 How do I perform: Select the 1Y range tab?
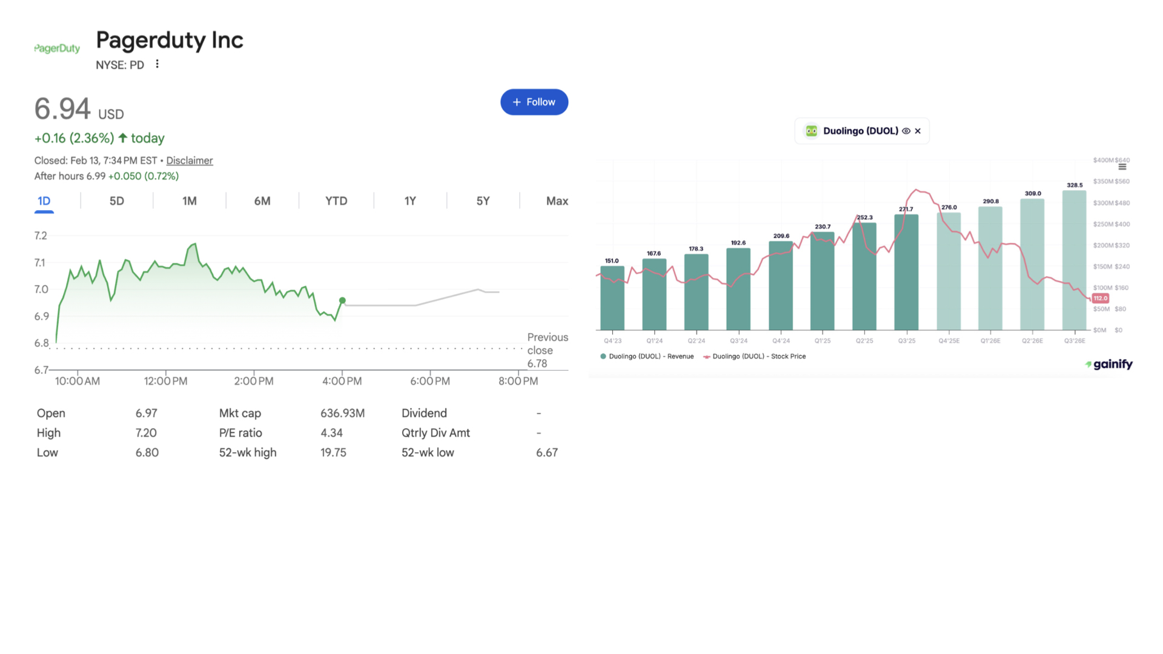pyautogui.click(x=410, y=201)
